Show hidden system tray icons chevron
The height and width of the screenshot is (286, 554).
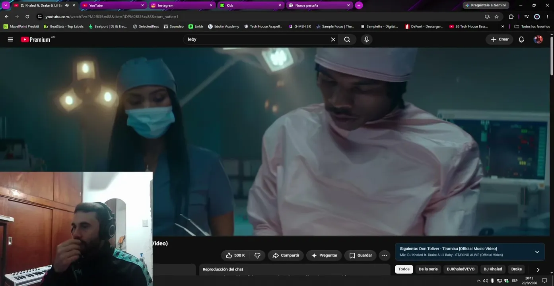point(478,281)
